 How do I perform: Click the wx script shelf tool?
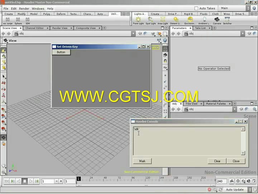(8, 21)
